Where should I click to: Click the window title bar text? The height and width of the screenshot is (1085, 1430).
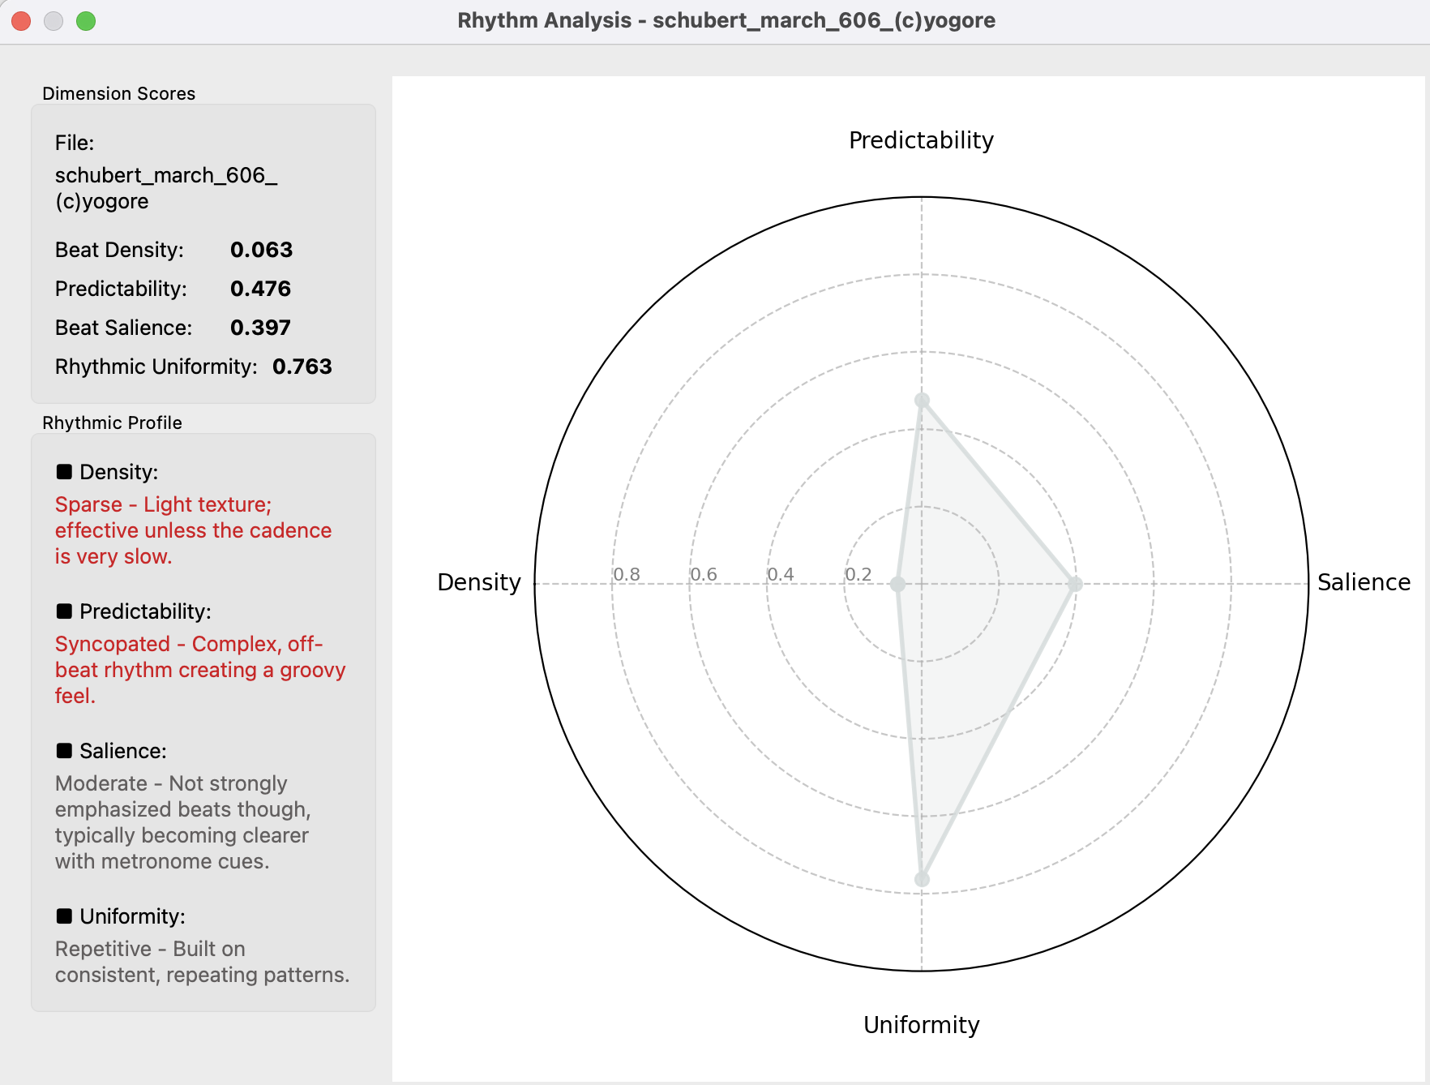pos(726,20)
